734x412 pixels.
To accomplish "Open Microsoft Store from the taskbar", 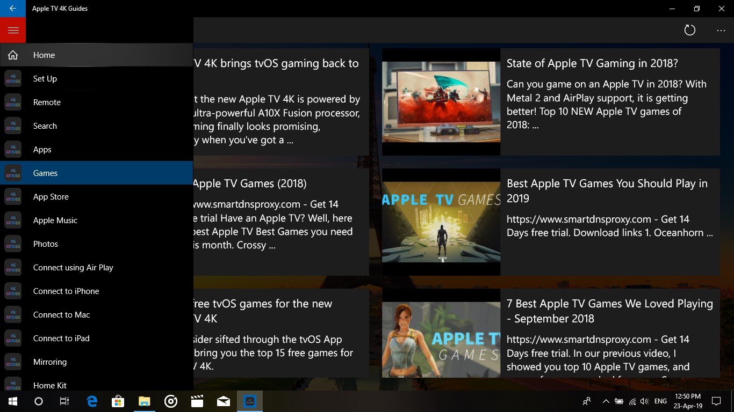I will point(118,401).
